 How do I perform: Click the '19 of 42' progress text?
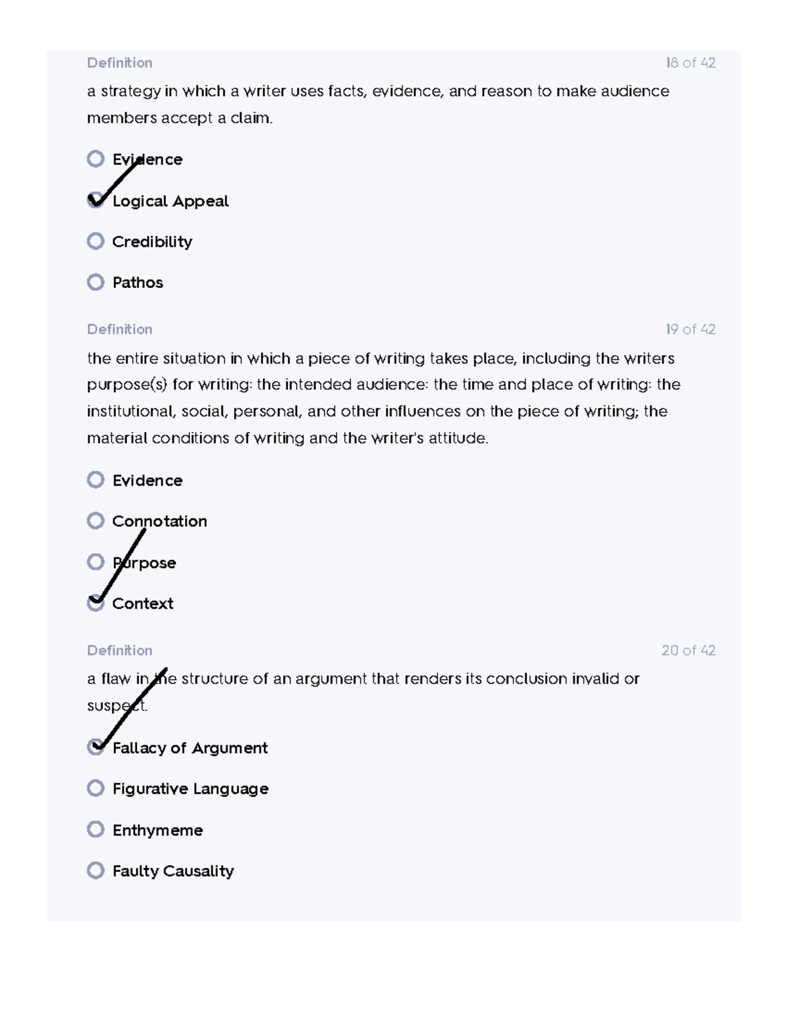tap(690, 329)
